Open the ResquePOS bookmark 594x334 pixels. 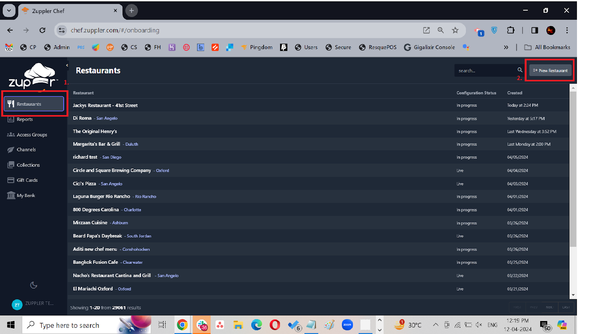click(378, 47)
